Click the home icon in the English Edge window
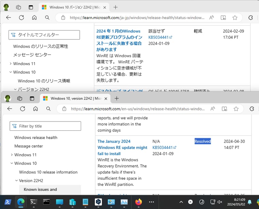259x209 pixels. pyautogui.click(x=35, y=109)
